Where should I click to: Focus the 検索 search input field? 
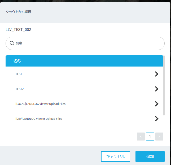(87, 43)
